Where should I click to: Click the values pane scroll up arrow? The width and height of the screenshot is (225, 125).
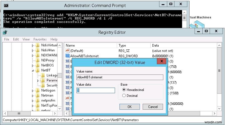[219, 45]
